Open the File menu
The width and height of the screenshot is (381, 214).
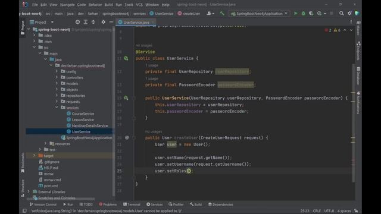tap(35, 5)
